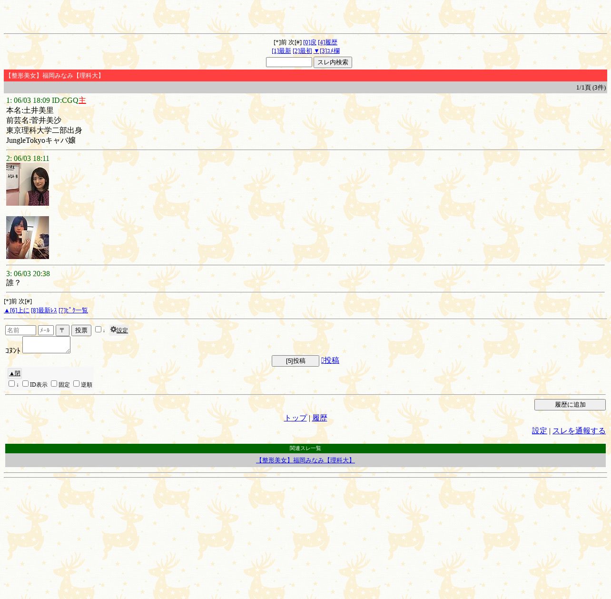Open the 設定 link at bottom right
This screenshot has height=599, width=611.
click(x=540, y=431)
